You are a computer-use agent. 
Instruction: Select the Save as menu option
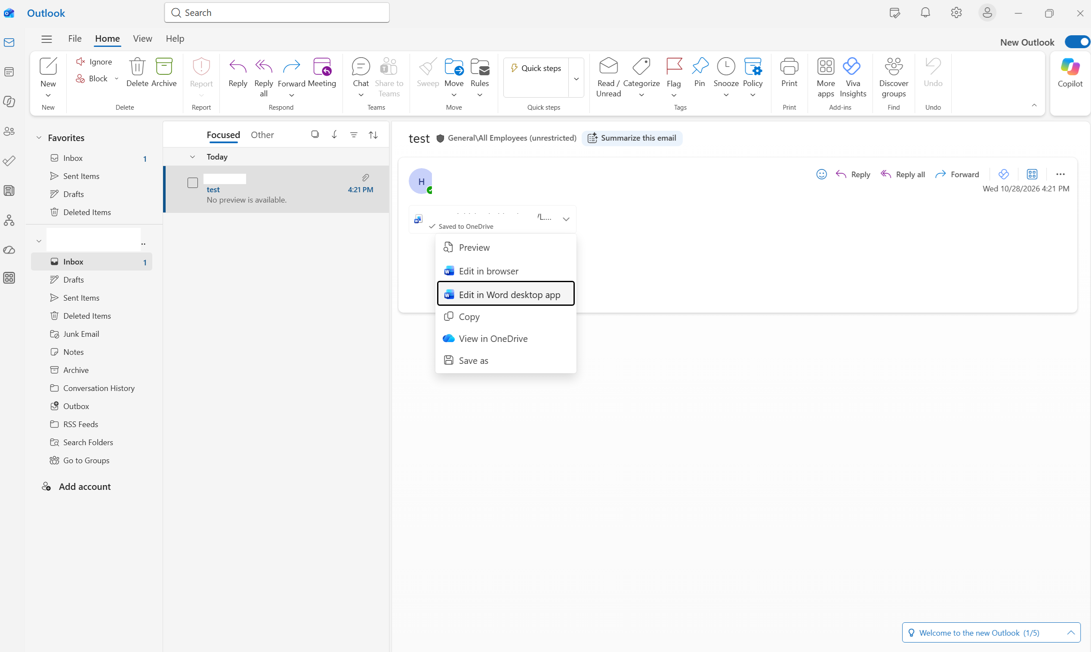click(506, 361)
